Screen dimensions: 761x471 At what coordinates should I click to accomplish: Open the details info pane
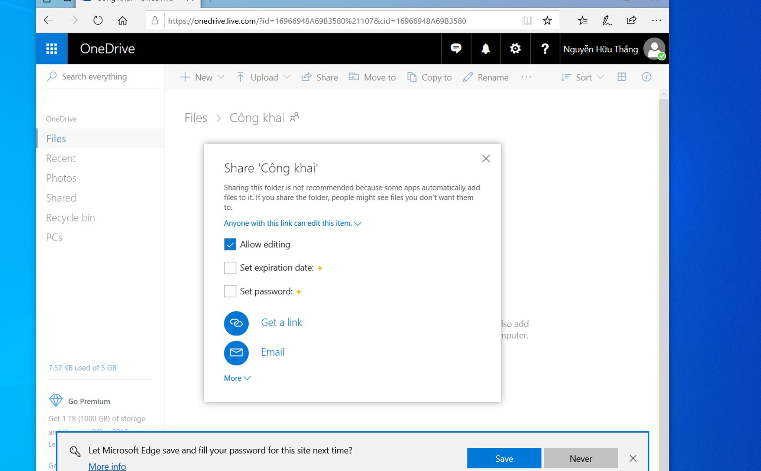point(647,77)
